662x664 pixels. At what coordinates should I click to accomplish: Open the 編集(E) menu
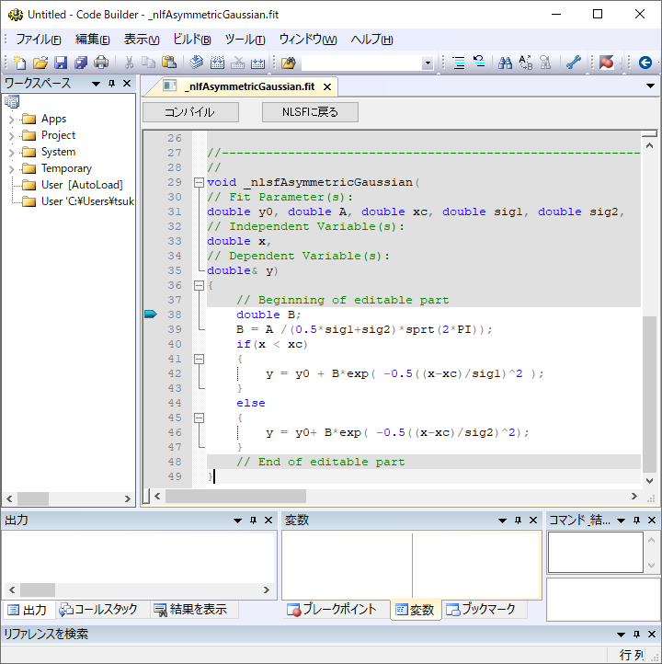tap(93, 40)
